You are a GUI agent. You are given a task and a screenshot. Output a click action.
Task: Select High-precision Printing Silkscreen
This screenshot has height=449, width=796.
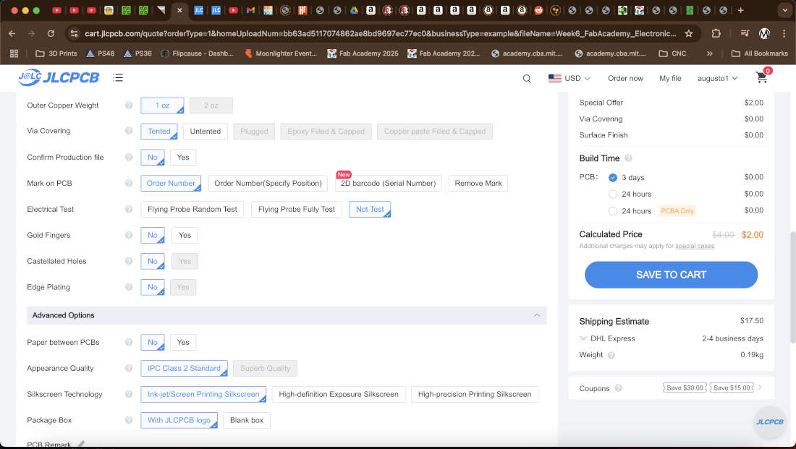coord(475,394)
